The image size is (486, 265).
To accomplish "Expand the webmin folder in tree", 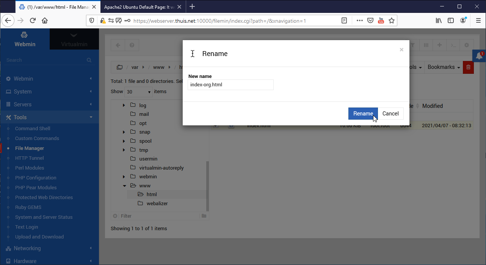I will point(124,177).
